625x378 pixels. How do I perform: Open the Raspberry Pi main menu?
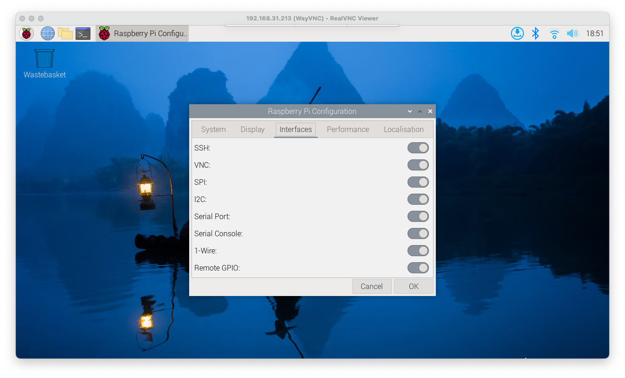pyautogui.click(x=26, y=33)
